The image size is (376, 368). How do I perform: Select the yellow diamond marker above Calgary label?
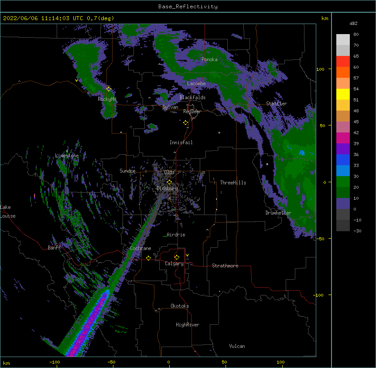point(177,257)
